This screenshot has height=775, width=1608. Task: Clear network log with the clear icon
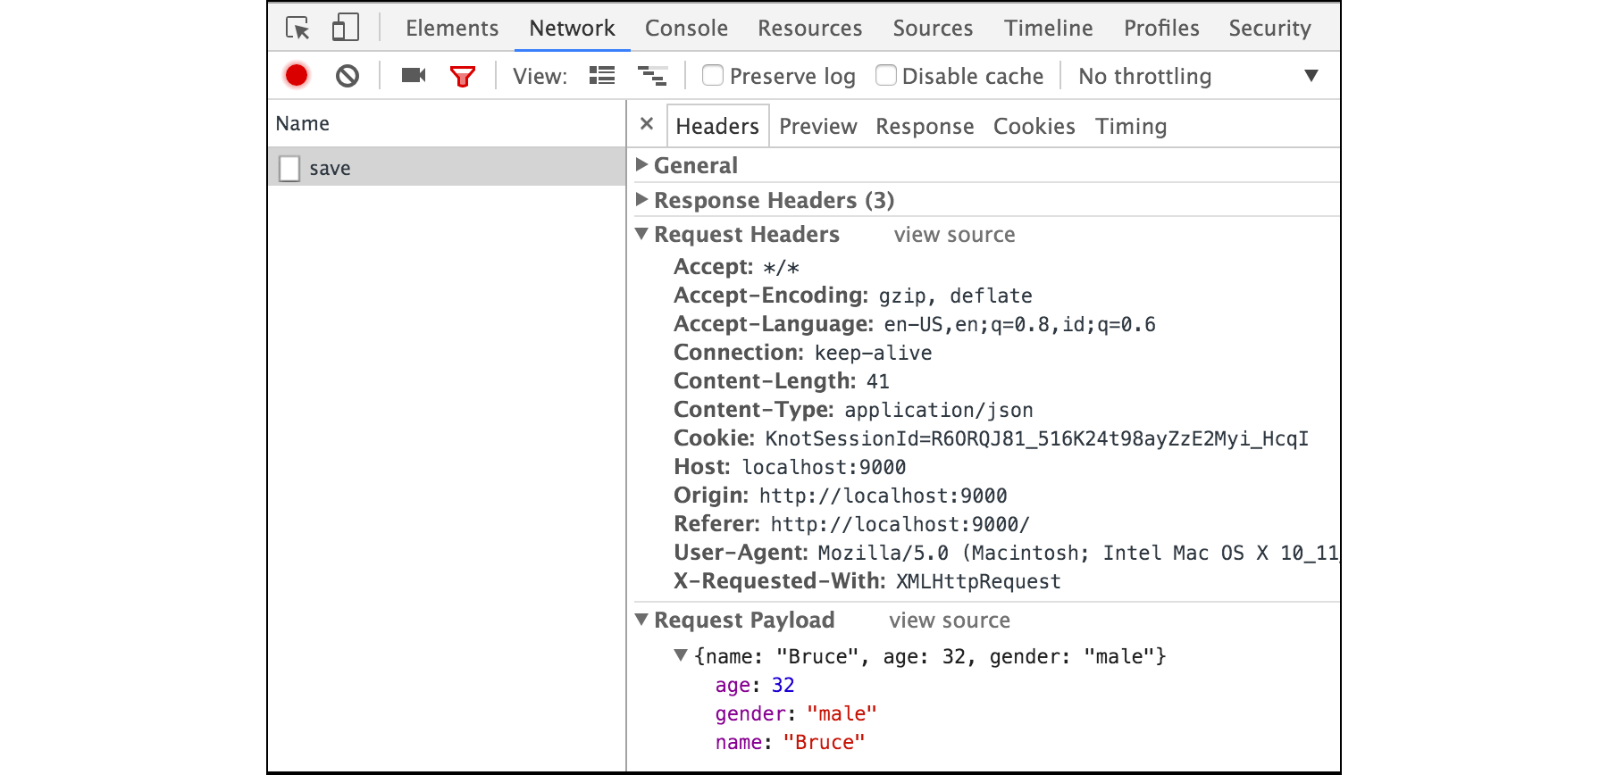pyautogui.click(x=348, y=76)
